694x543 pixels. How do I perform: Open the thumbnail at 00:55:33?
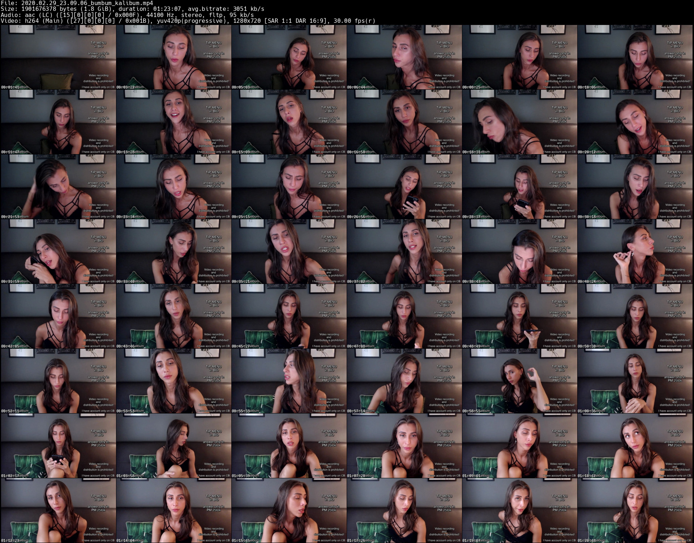tap(289, 381)
